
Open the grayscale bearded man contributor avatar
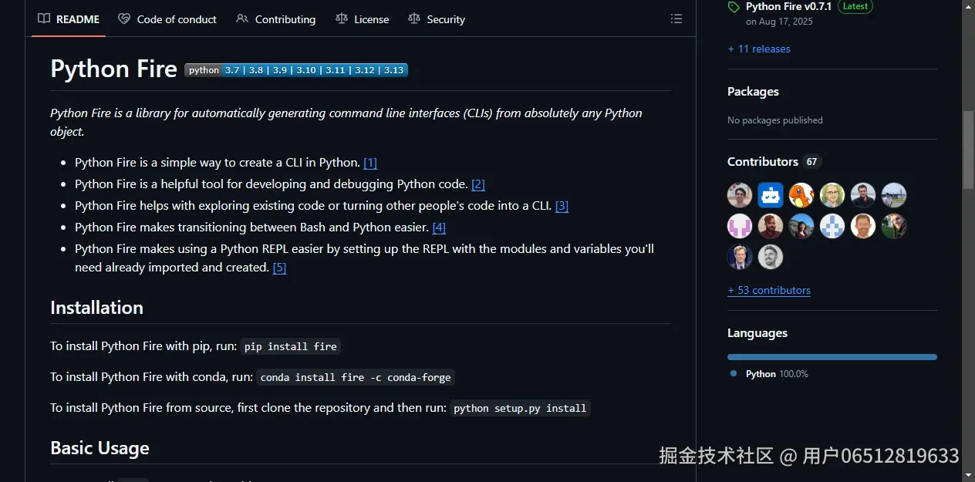(771, 257)
